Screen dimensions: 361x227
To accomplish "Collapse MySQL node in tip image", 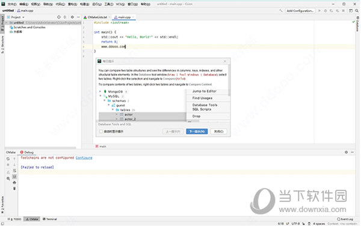I will pos(100,96).
